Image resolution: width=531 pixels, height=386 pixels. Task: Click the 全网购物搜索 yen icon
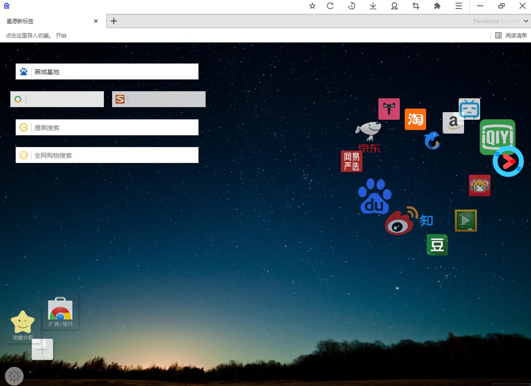[23, 155]
